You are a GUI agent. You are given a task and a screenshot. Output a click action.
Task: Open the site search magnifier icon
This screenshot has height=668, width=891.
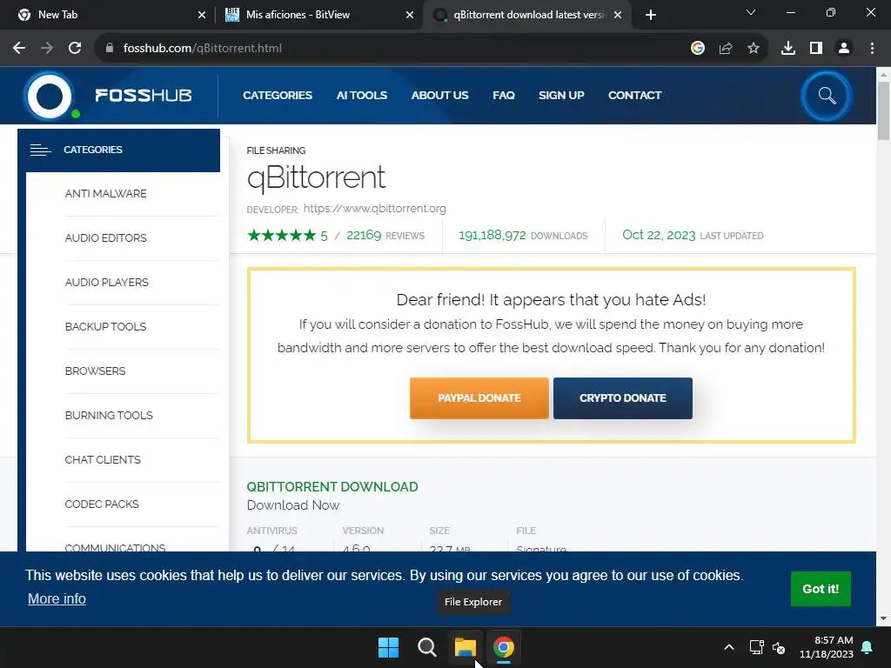[827, 96]
